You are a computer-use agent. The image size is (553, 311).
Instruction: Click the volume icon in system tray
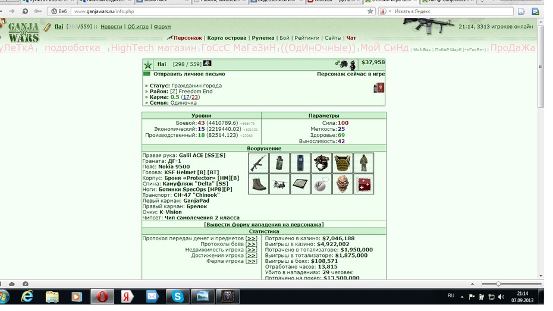[501, 297]
